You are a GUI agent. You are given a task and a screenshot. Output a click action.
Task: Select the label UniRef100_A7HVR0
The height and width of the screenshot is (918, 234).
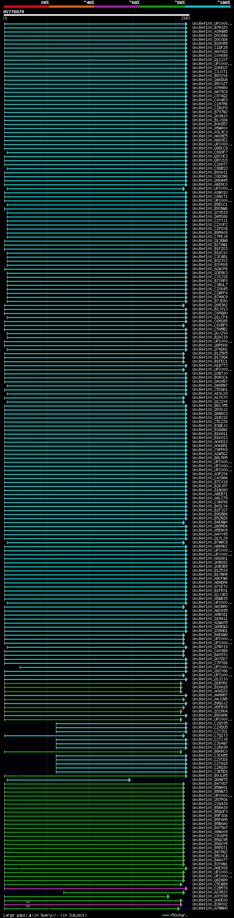[x=210, y=88]
